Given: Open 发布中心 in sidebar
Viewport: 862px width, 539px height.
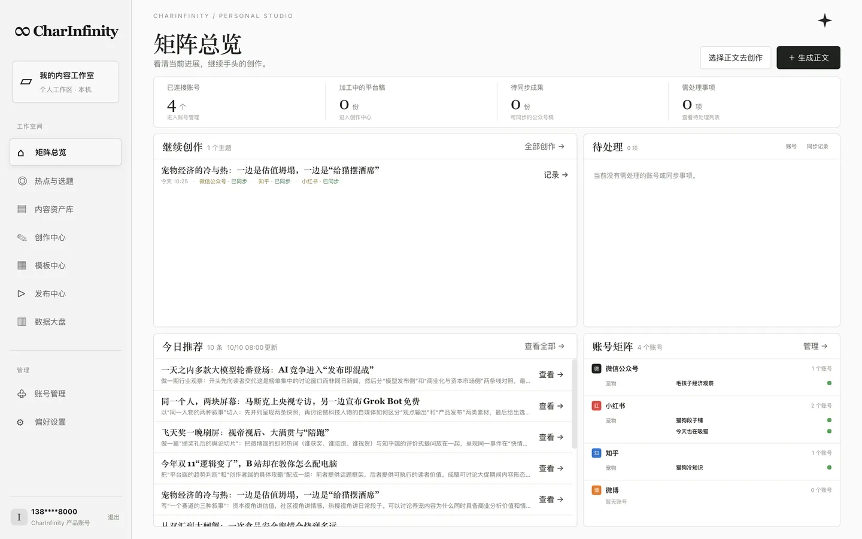Looking at the screenshot, I should [65, 293].
